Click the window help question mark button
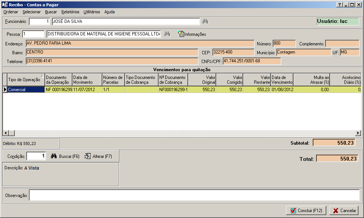Image resolution: width=364 pixels, height=218 pixels. tap(339, 4)
